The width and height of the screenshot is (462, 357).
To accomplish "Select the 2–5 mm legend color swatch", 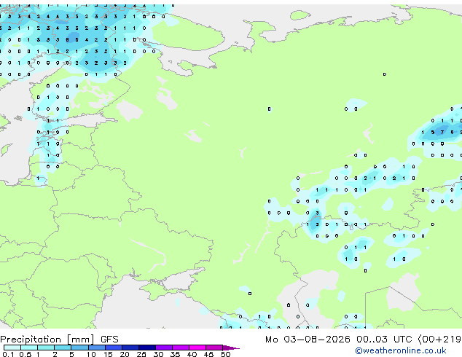I will point(63,348).
